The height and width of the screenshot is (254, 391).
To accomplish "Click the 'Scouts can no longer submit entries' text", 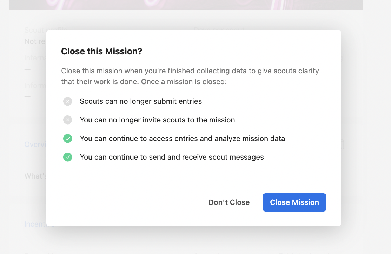I will (x=141, y=101).
